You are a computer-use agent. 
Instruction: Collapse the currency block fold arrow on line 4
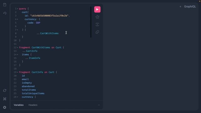coord(18,19)
